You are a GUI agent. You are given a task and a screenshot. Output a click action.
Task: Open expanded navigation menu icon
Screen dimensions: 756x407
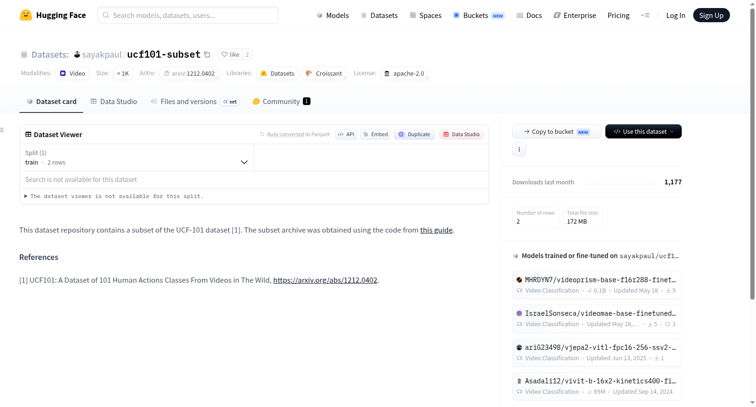coord(645,15)
